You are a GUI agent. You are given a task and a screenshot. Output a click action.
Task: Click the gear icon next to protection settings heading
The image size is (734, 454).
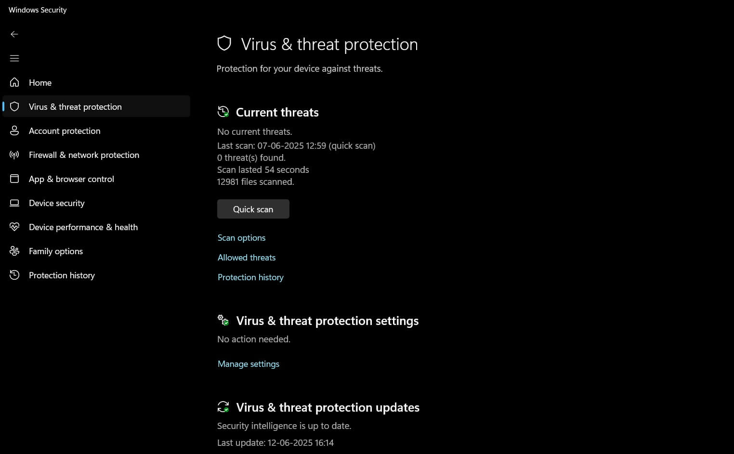pyautogui.click(x=223, y=320)
